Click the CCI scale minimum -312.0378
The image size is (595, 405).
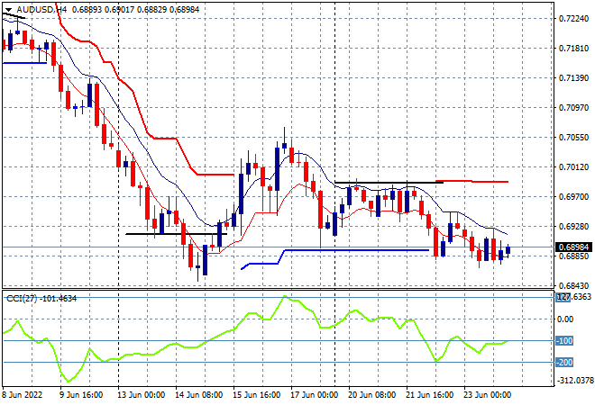[574, 380]
